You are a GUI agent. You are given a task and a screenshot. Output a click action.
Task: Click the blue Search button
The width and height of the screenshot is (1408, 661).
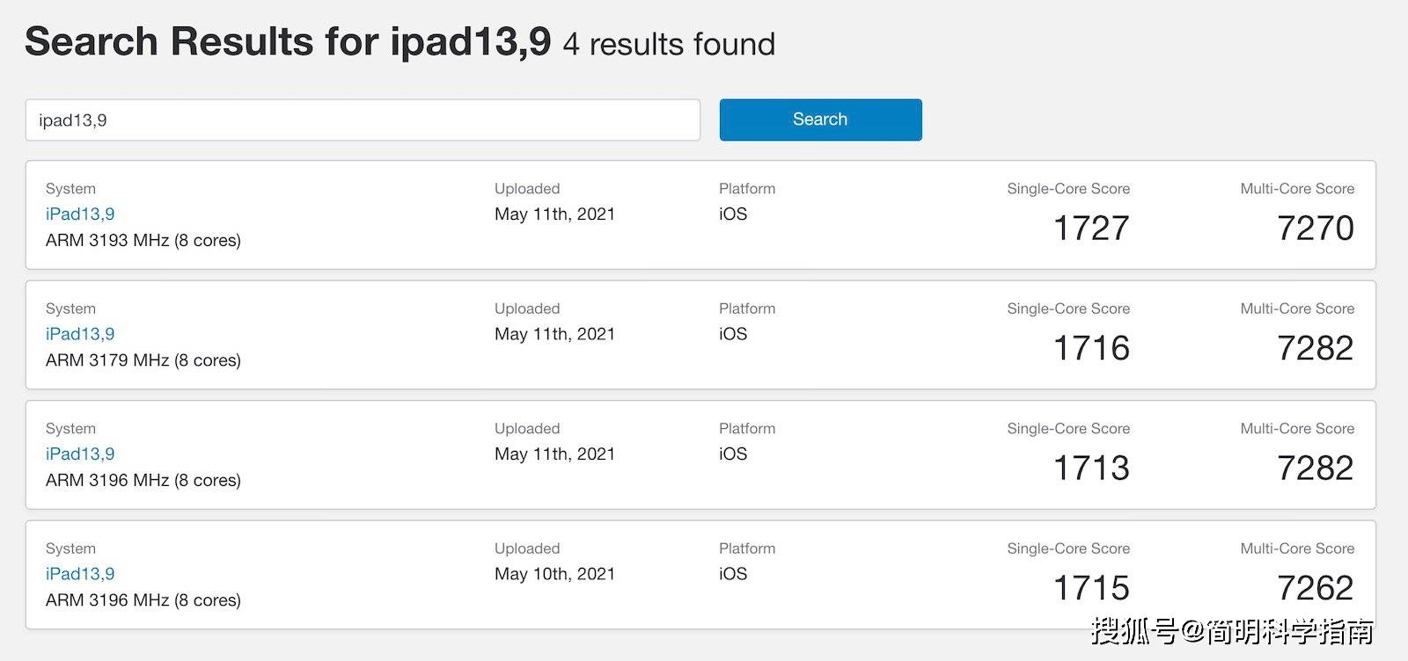click(x=820, y=120)
